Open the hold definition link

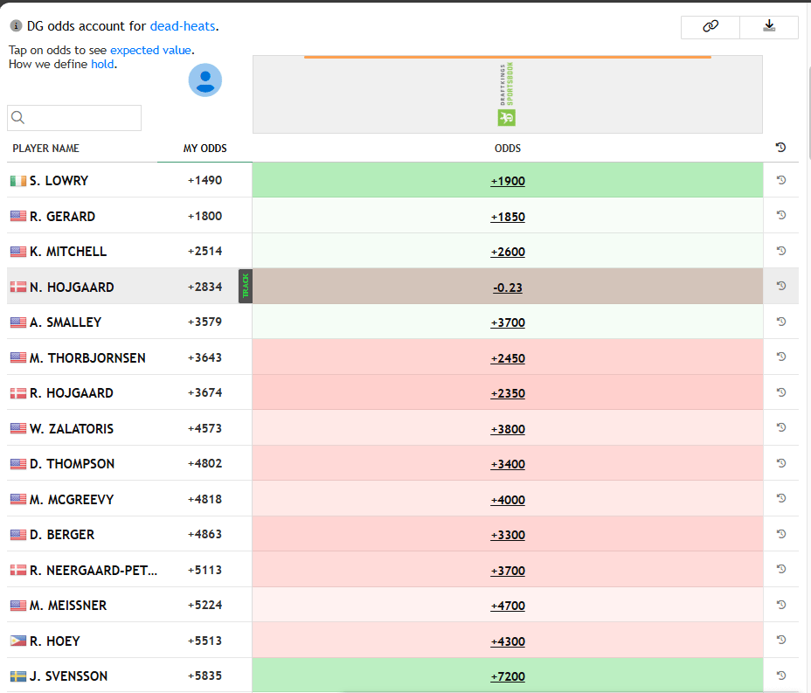click(x=102, y=64)
